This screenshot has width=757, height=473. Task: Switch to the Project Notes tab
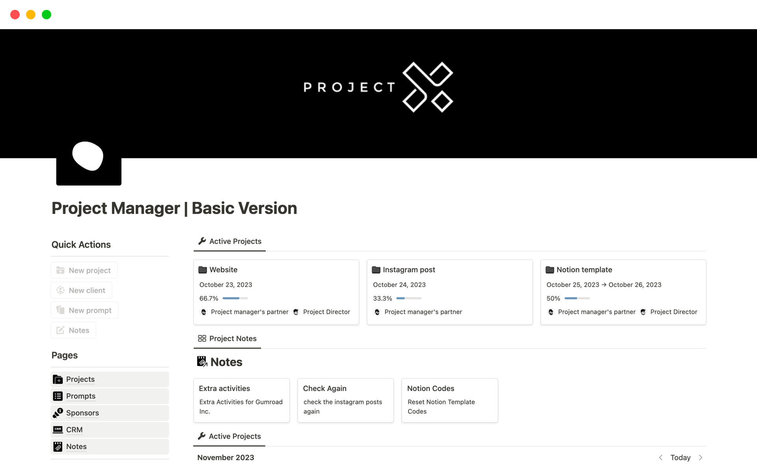tap(227, 339)
